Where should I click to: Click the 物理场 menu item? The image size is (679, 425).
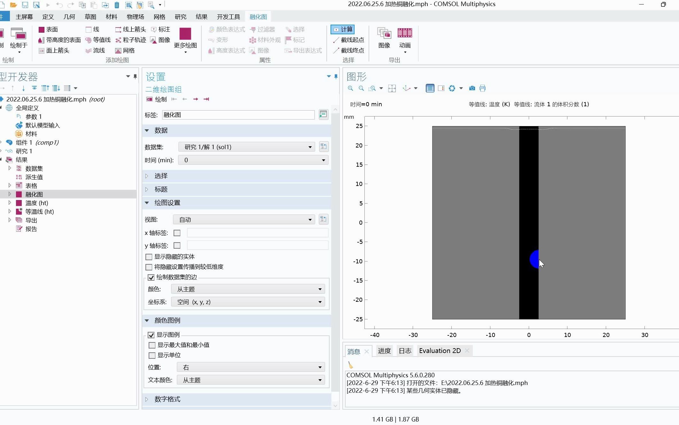[136, 17]
